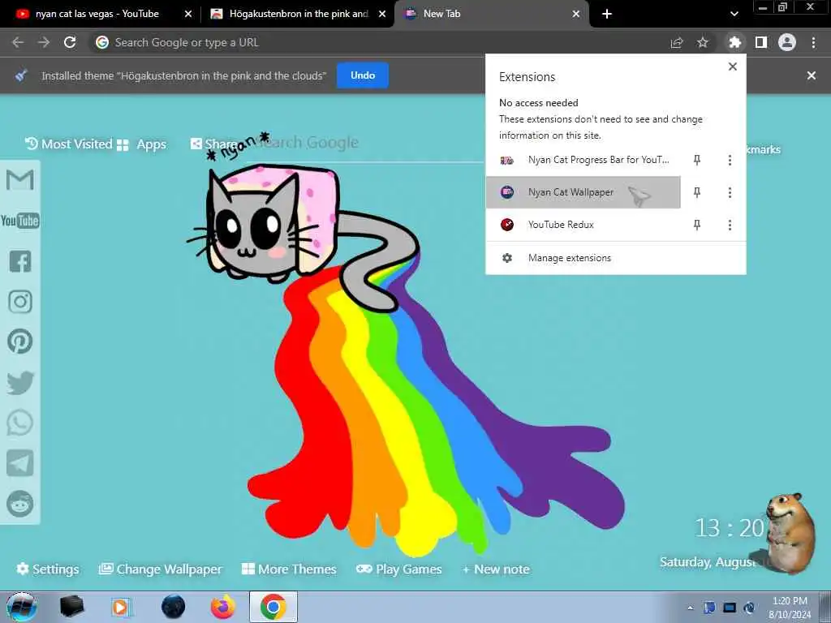Image resolution: width=831 pixels, height=623 pixels.
Task: Open WhatsApp shortcut in sidebar
Action: coord(20,423)
